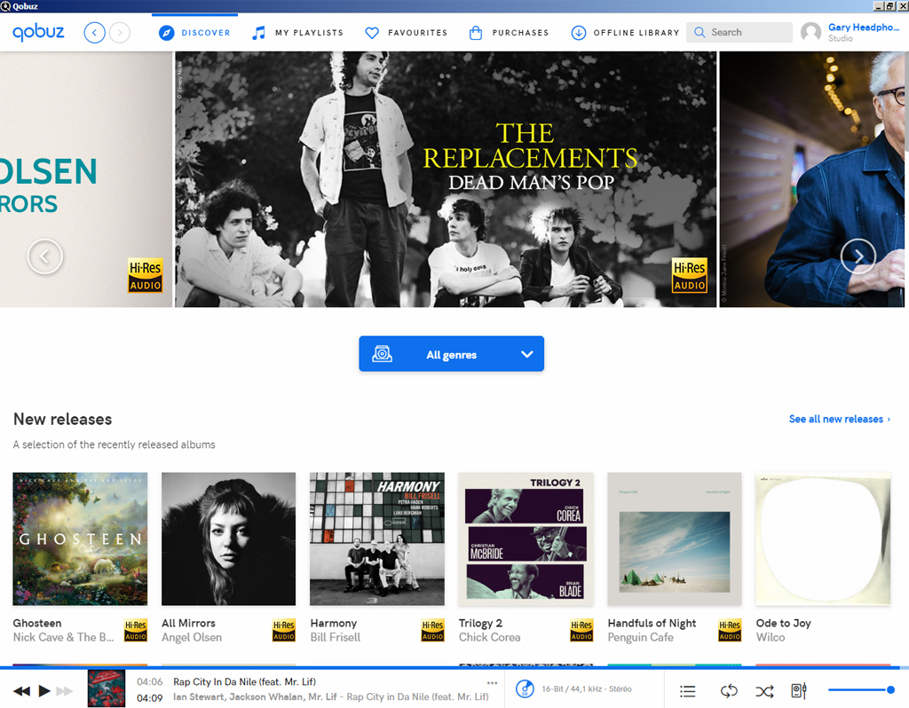Image resolution: width=909 pixels, height=708 pixels.
Task: Open Harmony album cover
Action: pyautogui.click(x=376, y=539)
